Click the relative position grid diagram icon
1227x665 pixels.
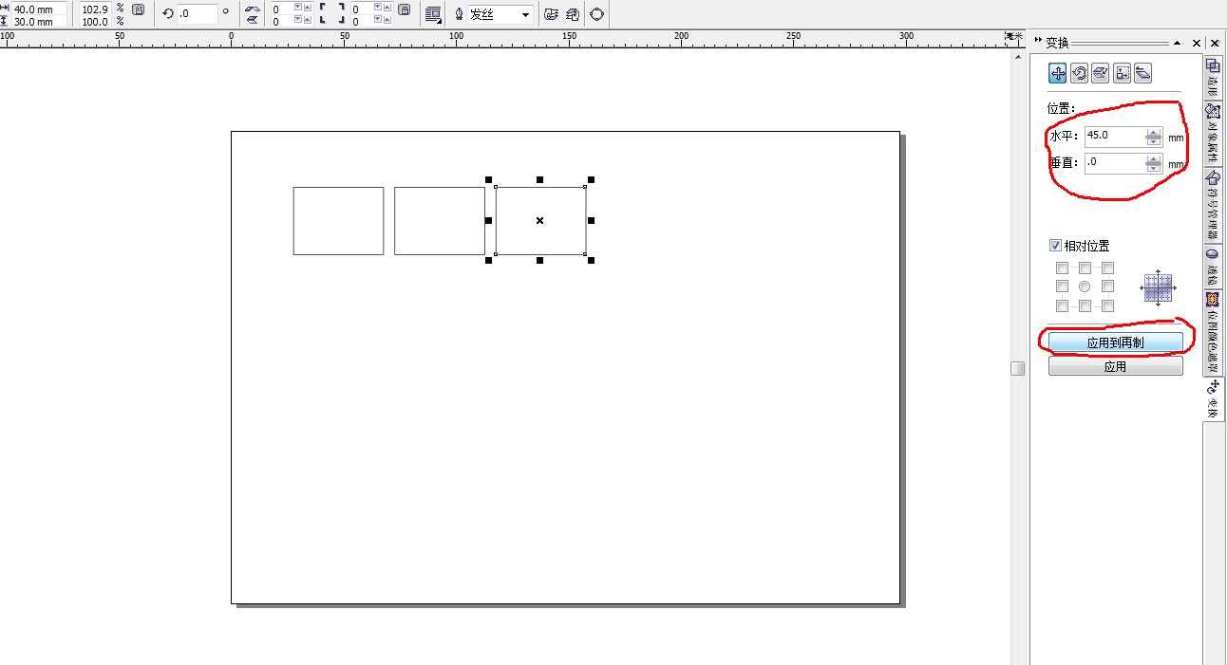pos(1158,287)
